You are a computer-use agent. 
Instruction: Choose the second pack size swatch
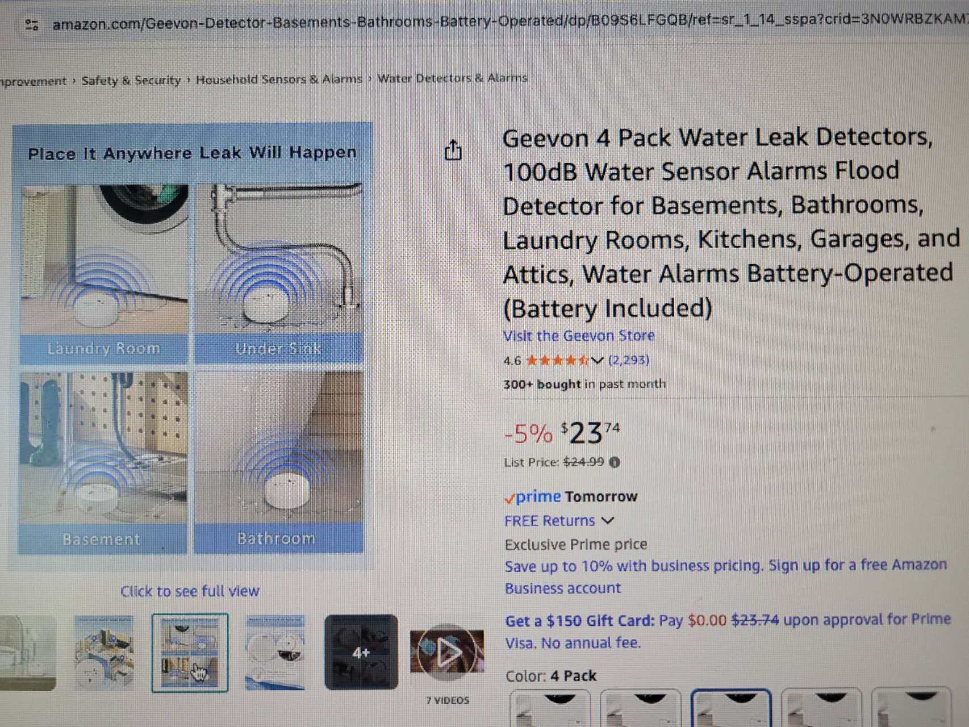tap(640, 708)
